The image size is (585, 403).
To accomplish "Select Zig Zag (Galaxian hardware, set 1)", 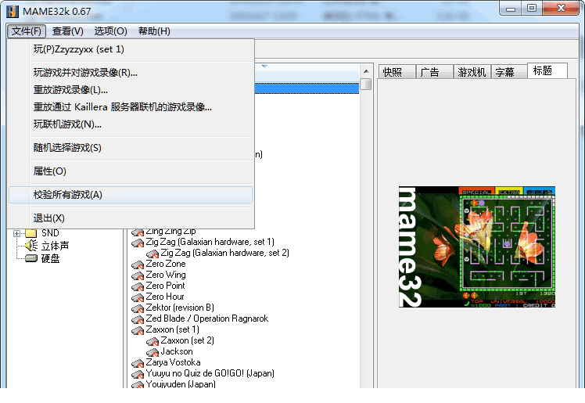I will point(210,242).
